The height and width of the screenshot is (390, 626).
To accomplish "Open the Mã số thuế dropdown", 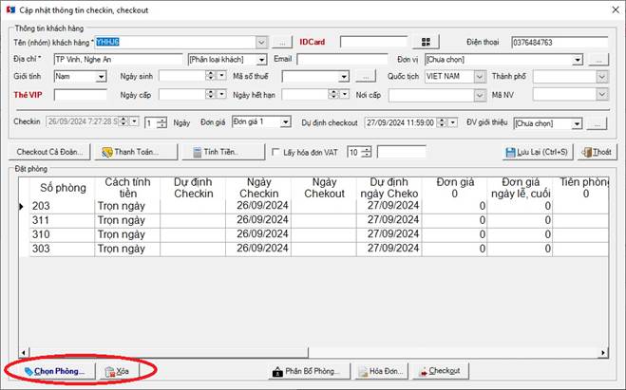I will (344, 77).
